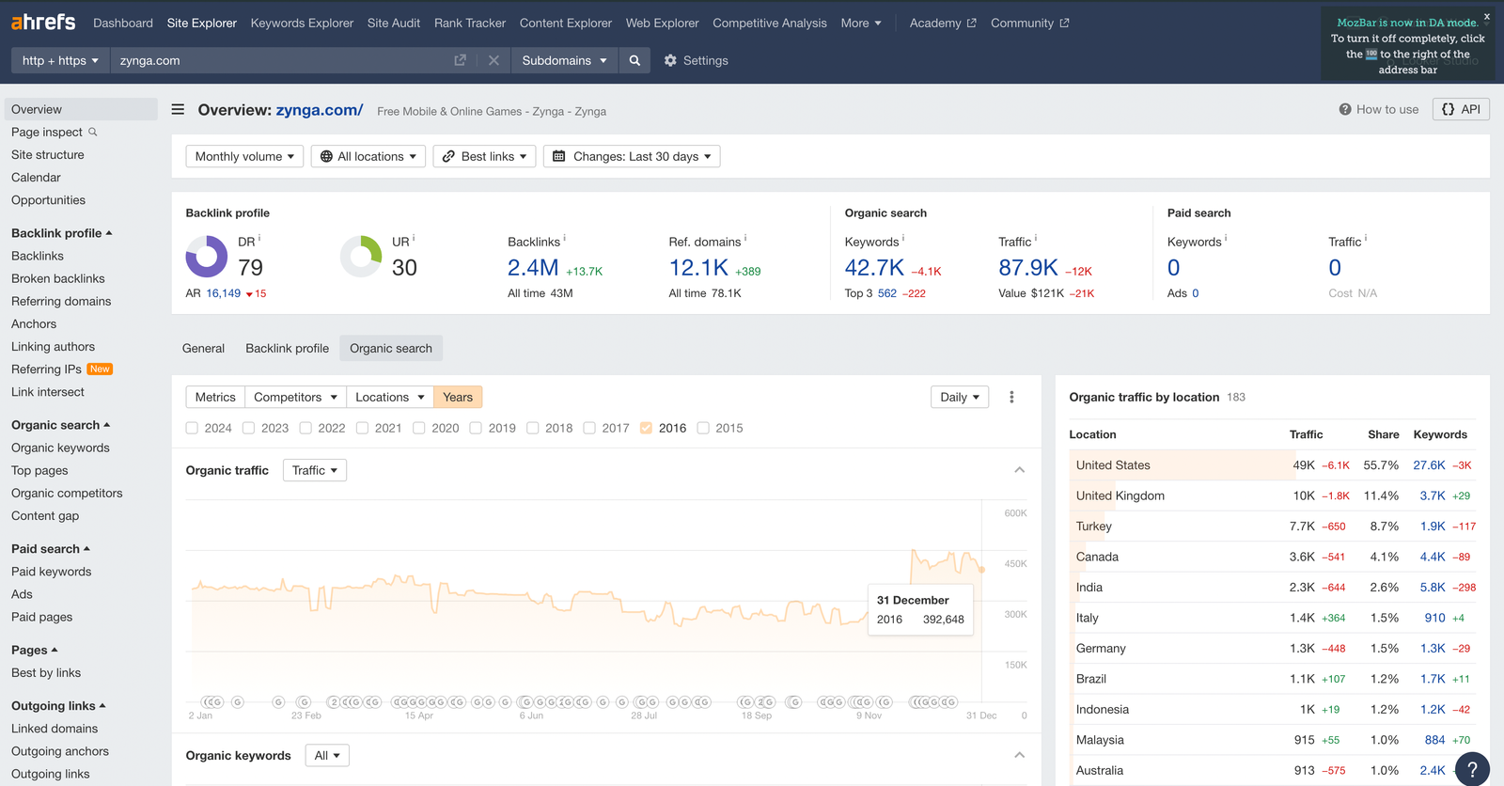Click the Academy external link

click(943, 23)
